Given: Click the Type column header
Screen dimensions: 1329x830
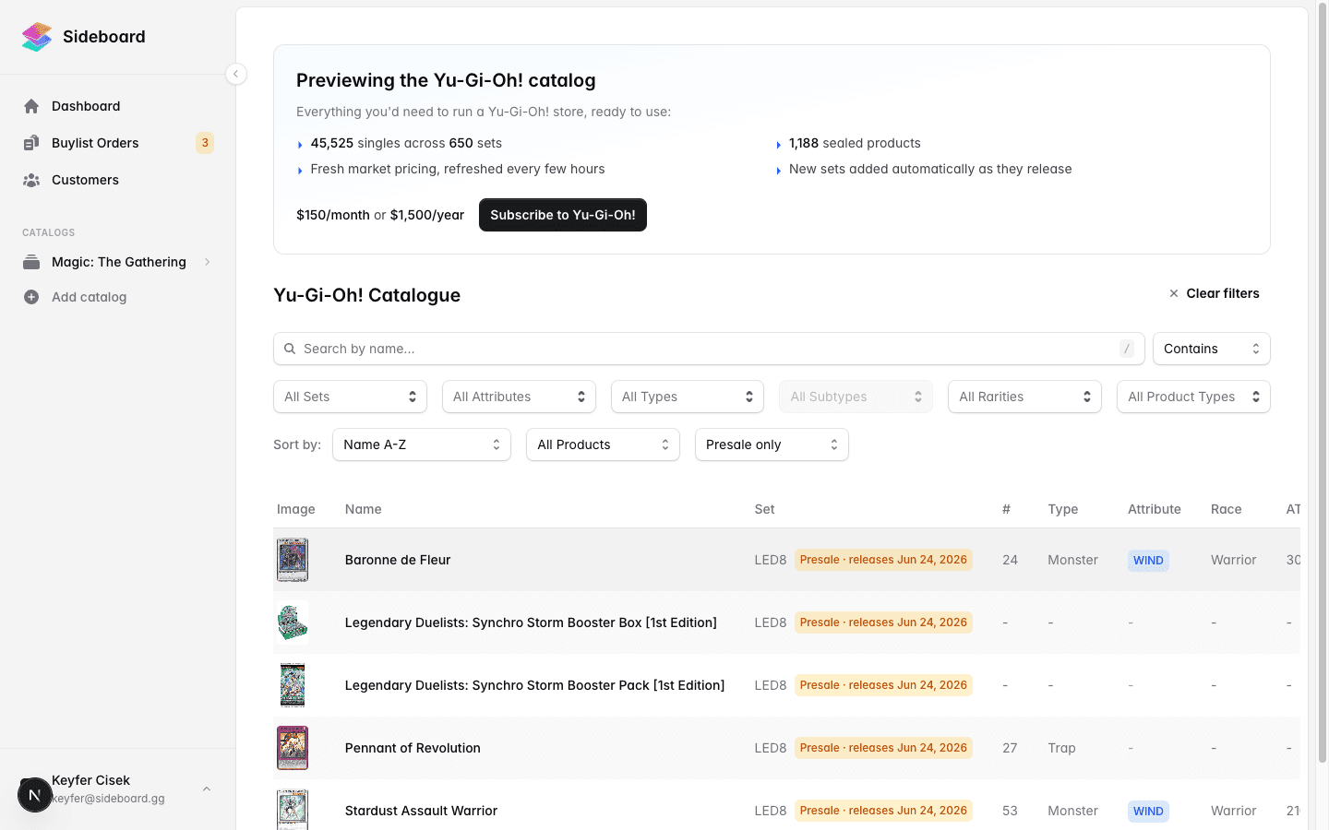Looking at the screenshot, I should point(1062,509).
